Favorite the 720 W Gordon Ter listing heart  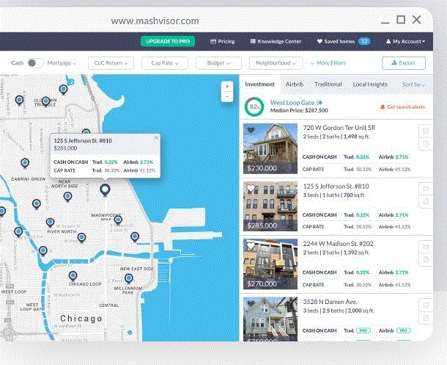(x=251, y=130)
